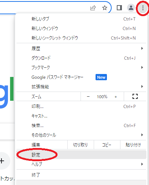Decrease zoom with the minus button

88,97
